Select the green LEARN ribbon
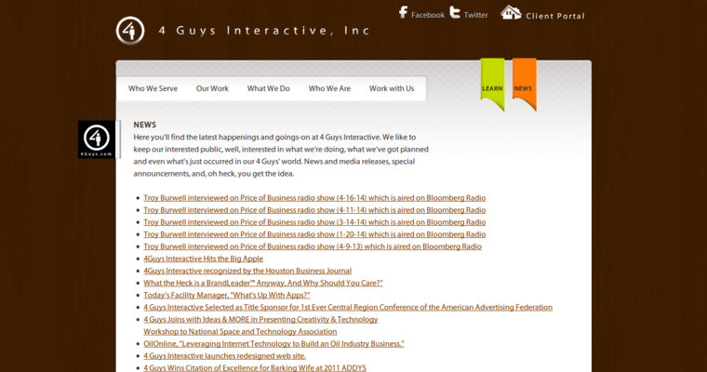Screen dimensions: 707x372 click(x=492, y=85)
